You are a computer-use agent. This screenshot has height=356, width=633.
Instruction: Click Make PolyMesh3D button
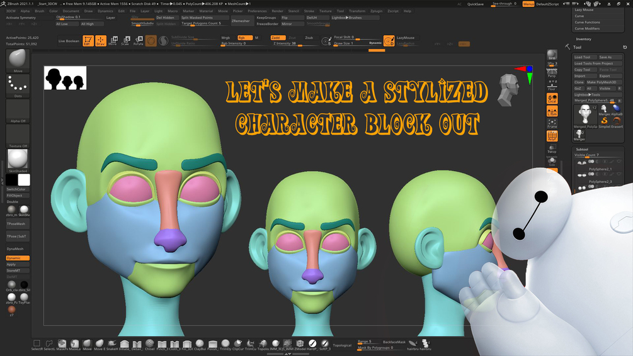click(604, 82)
